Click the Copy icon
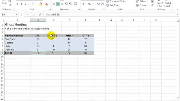Screen dimensions: 180x101 coord(10,1)
